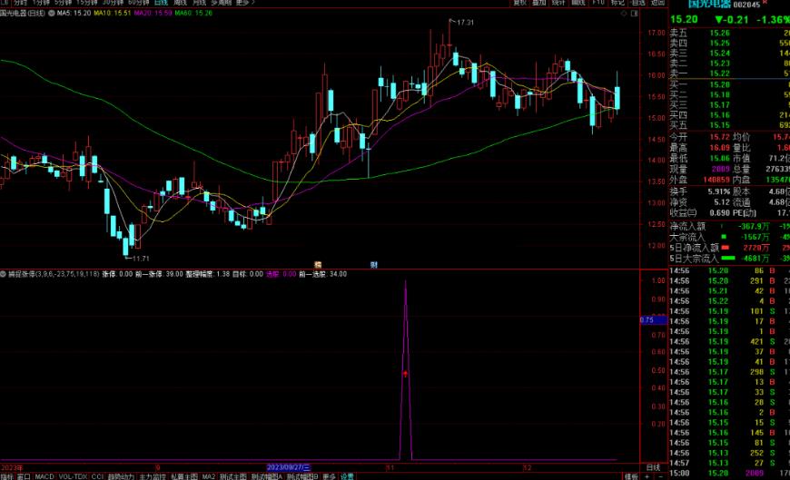
Task: Click the round icon beside MA5 label
Action: click(x=52, y=13)
